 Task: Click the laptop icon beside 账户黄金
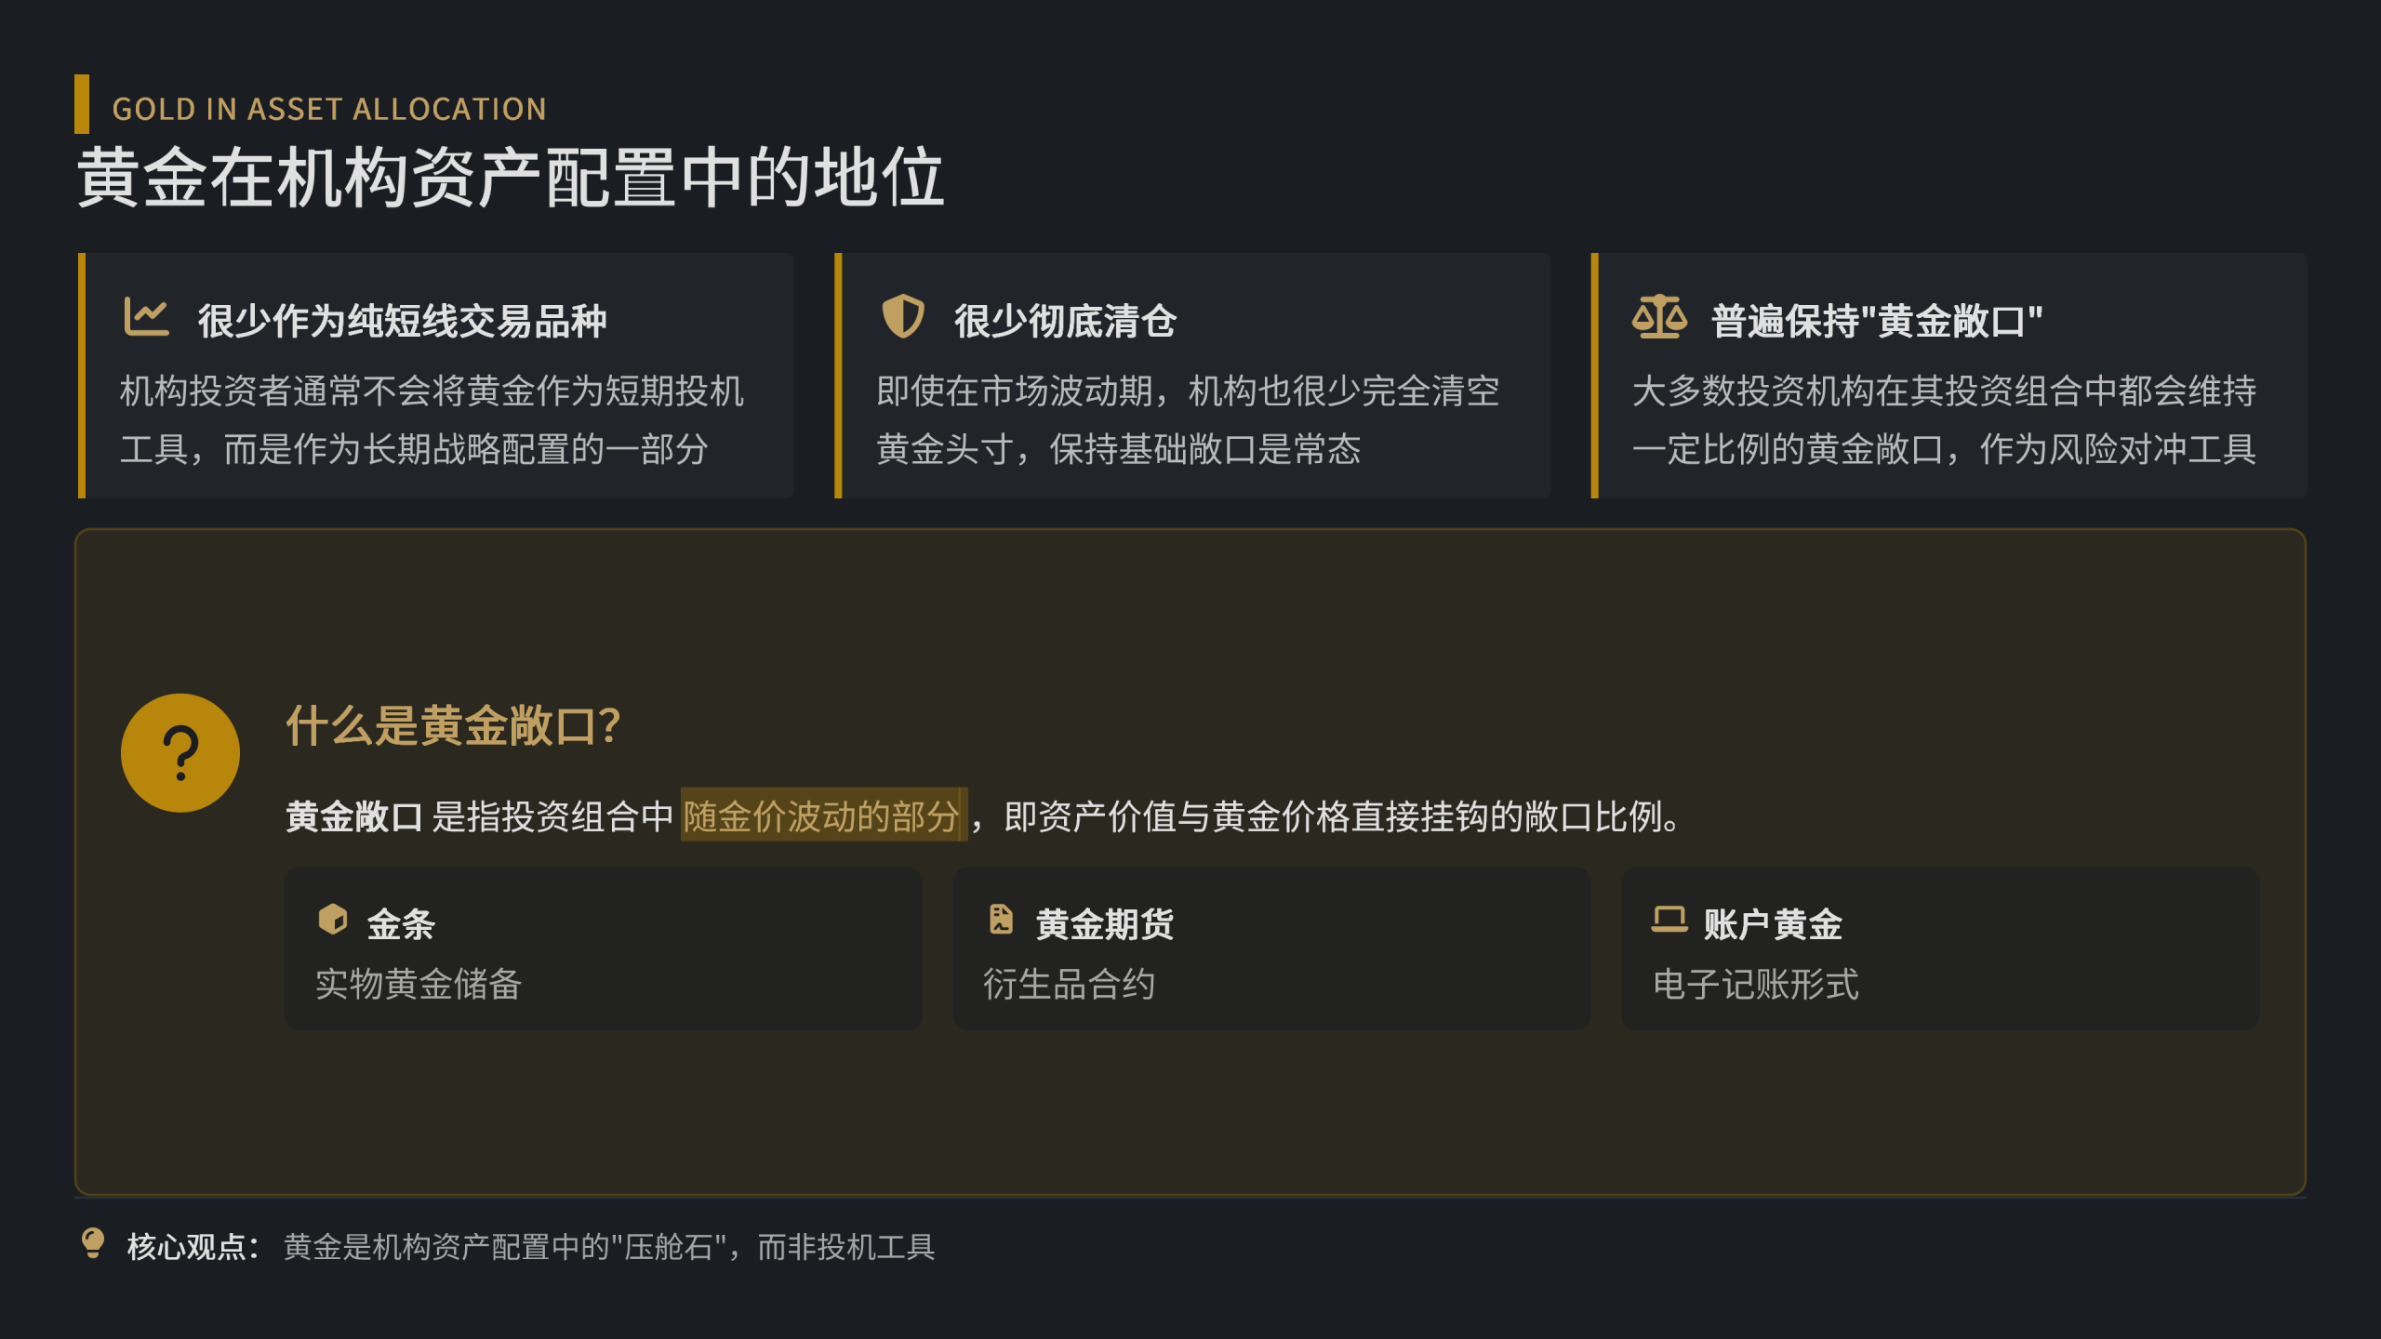click(1669, 920)
